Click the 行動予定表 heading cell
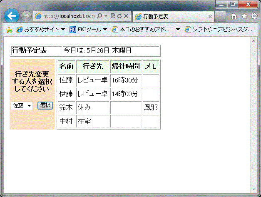 (x=37, y=51)
